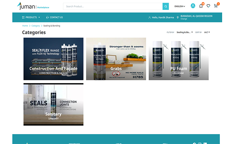Open the notifications bell icon
The height and width of the screenshot is (144, 232).
click(x=201, y=6)
